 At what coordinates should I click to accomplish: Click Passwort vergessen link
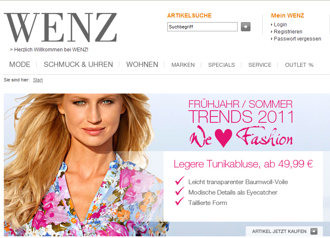(297, 39)
